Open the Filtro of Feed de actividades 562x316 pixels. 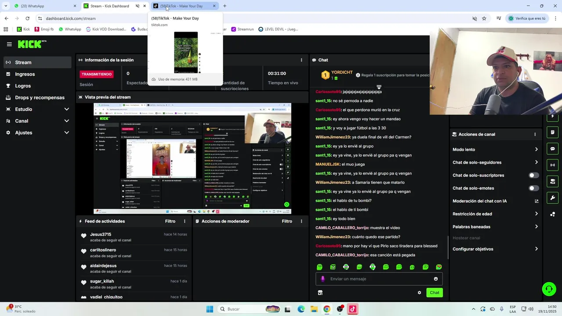pos(170,221)
